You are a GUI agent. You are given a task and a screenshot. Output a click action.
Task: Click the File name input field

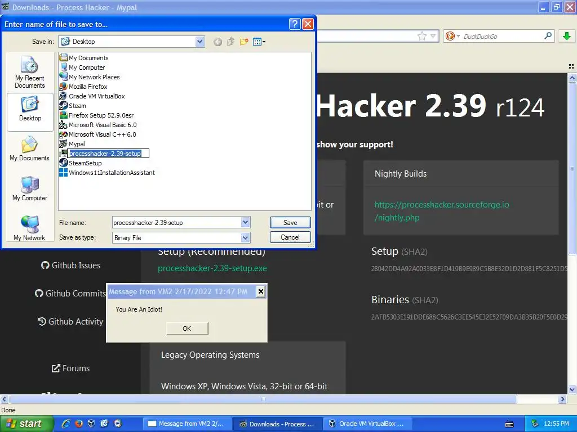[177, 222]
